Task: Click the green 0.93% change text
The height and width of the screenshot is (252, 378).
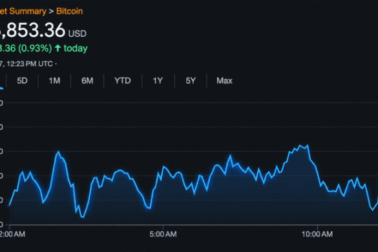Action: click(35, 48)
